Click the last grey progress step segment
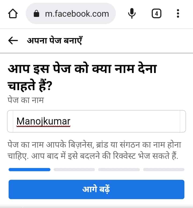 pos(164,170)
